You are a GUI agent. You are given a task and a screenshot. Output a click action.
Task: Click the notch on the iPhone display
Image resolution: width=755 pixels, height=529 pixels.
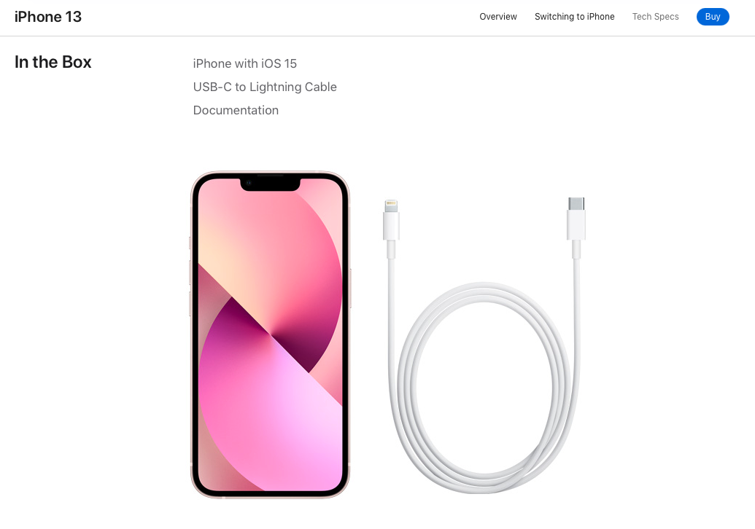270,184
